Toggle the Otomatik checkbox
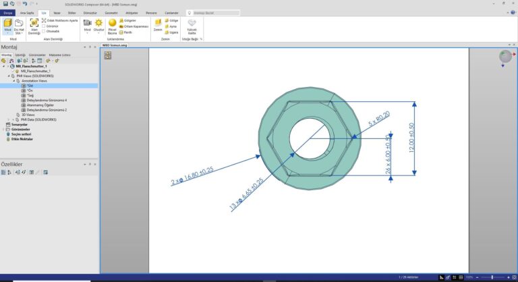Image resolution: width=518 pixels, height=282 pixels. [x=45, y=30]
